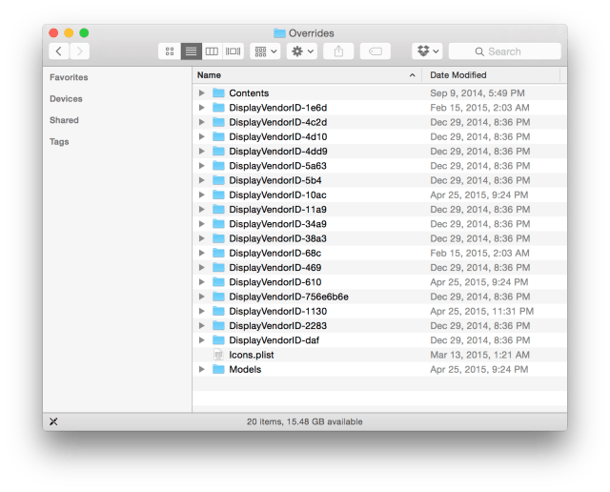610x492 pixels.
Task: Expand the DisplayVendorID-756e6b6e folder
Action: click(201, 297)
